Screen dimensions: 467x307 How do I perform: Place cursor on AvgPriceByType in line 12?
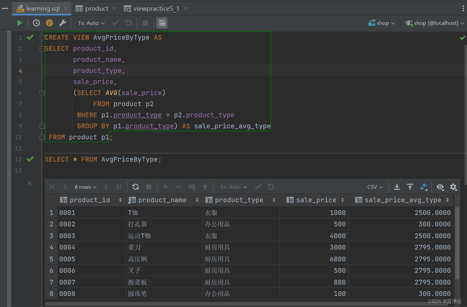tap(129, 159)
